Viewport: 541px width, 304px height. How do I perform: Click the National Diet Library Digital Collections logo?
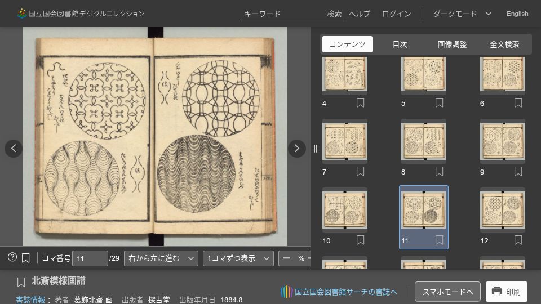point(81,14)
